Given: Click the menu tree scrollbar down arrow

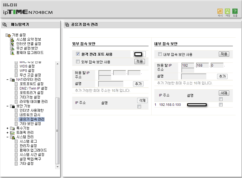Looking at the screenshot, I should (x=58, y=167).
